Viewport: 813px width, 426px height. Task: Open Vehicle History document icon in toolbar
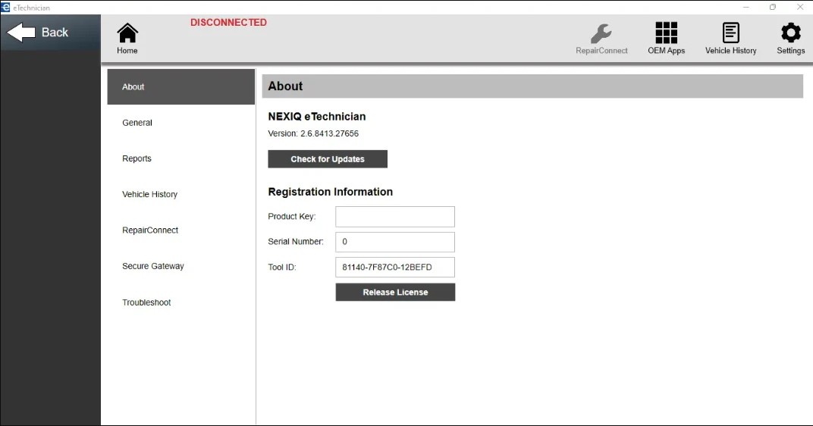730,33
